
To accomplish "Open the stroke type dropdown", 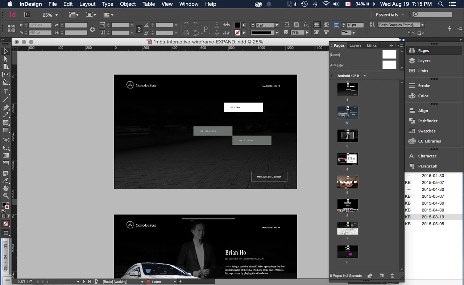I will point(277,33).
